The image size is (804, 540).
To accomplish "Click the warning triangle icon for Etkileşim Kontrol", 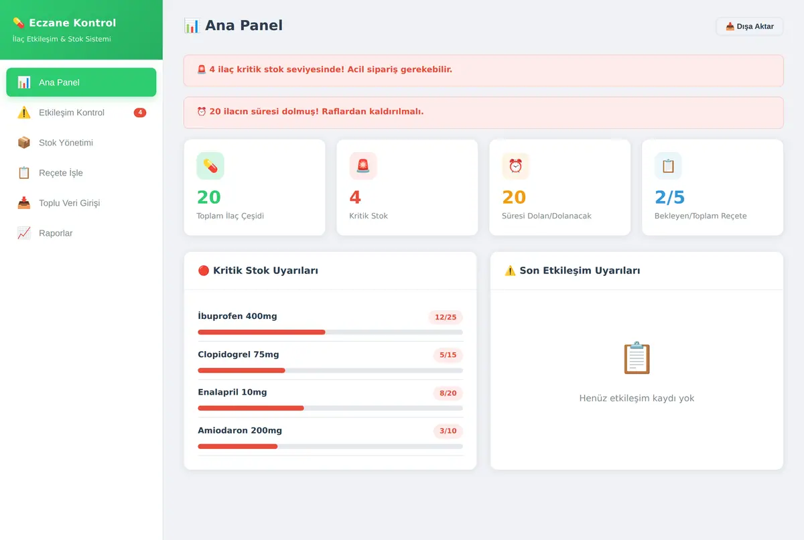I will tap(24, 113).
